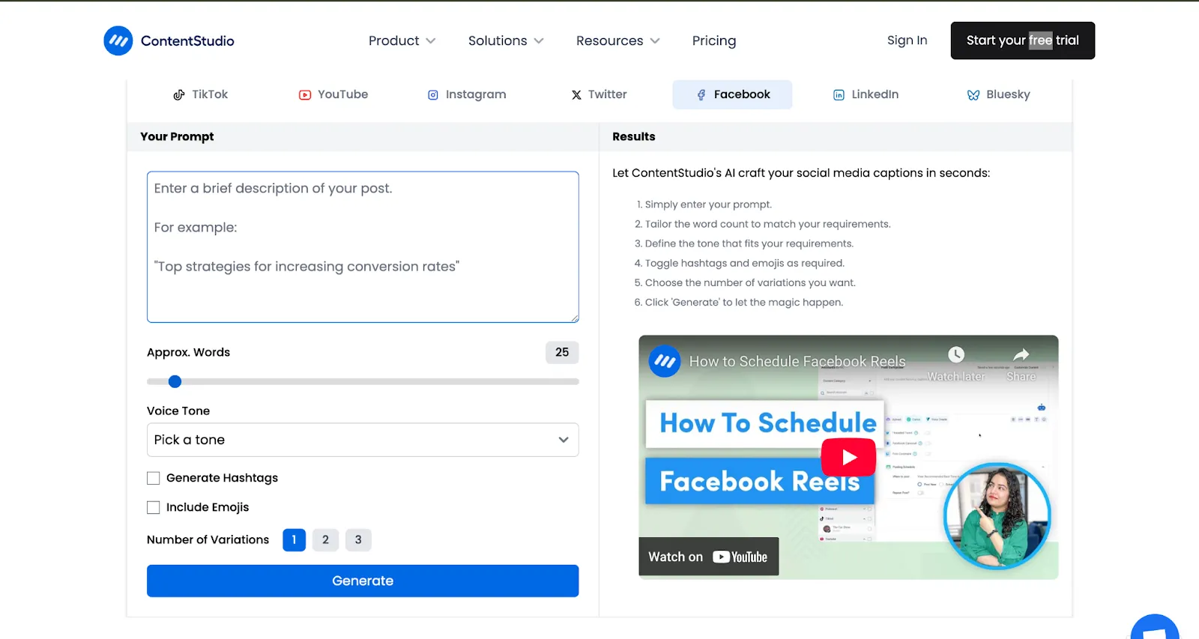Screen dimensions: 1199x639
Task: Click the 'Results' heading
Action: pos(634,136)
